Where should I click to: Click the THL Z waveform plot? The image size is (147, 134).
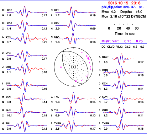[76, 112]
